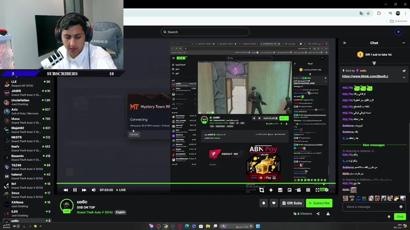Click the crop/clip icon in player controls
Screen dimensions: 410x230
(x=261, y=190)
